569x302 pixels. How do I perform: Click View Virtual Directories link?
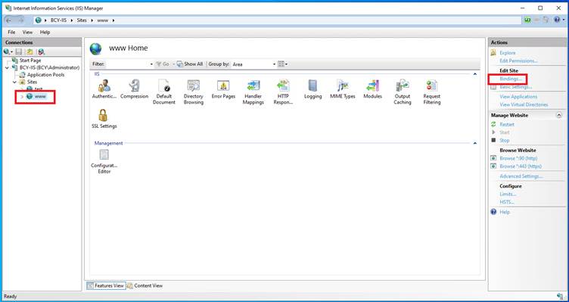pos(524,104)
